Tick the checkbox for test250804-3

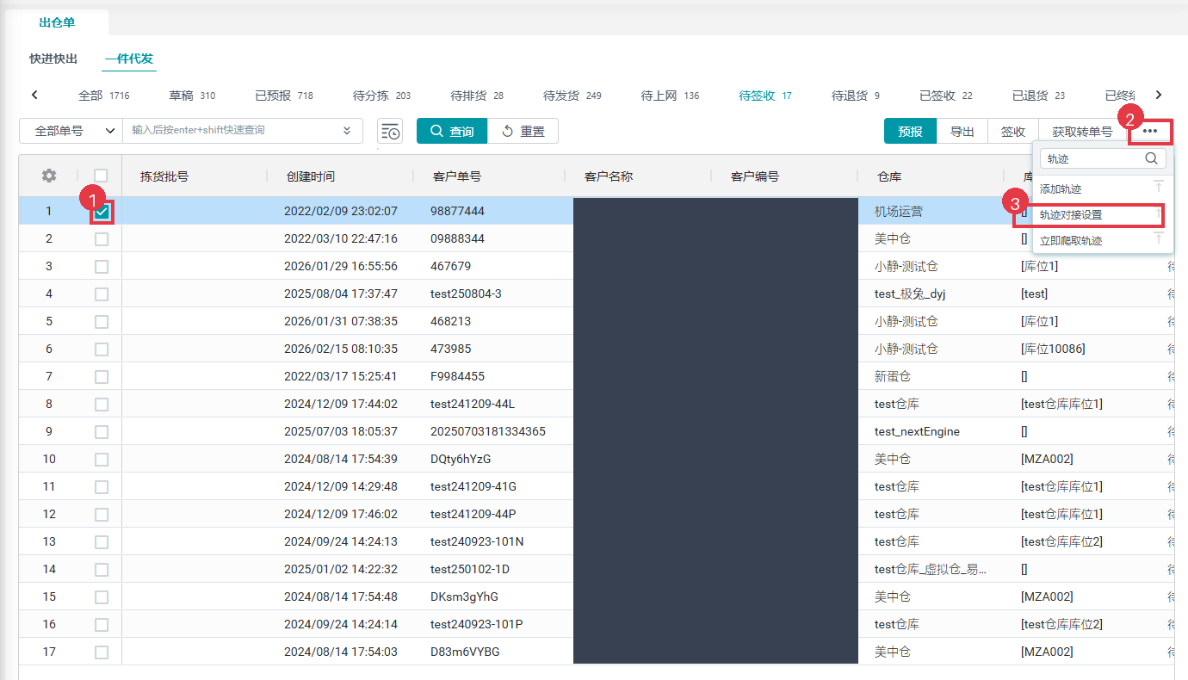(102, 294)
